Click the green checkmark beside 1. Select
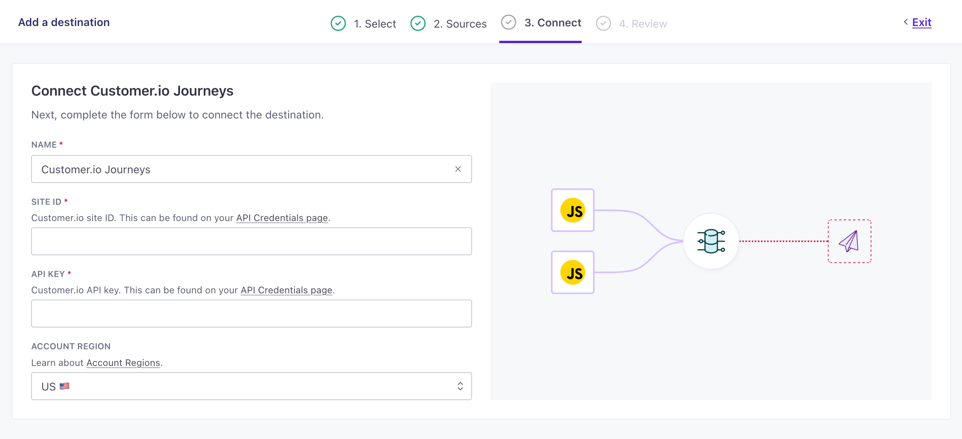This screenshot has height=439, width=962. (x=338, y=23)
